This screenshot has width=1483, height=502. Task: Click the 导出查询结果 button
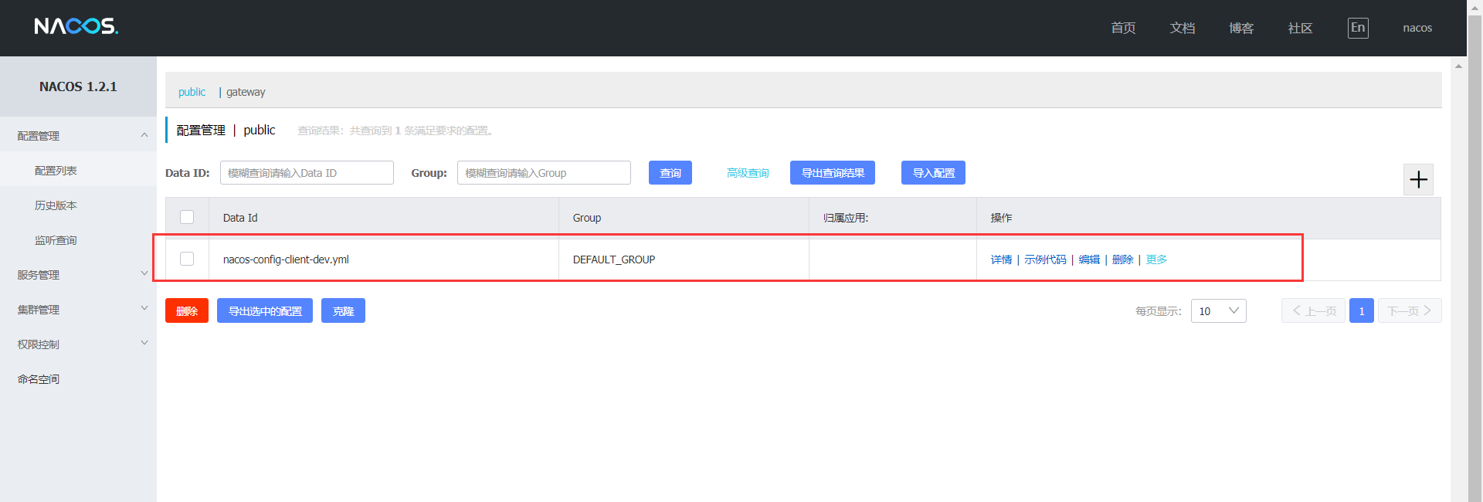click(833, 172)
